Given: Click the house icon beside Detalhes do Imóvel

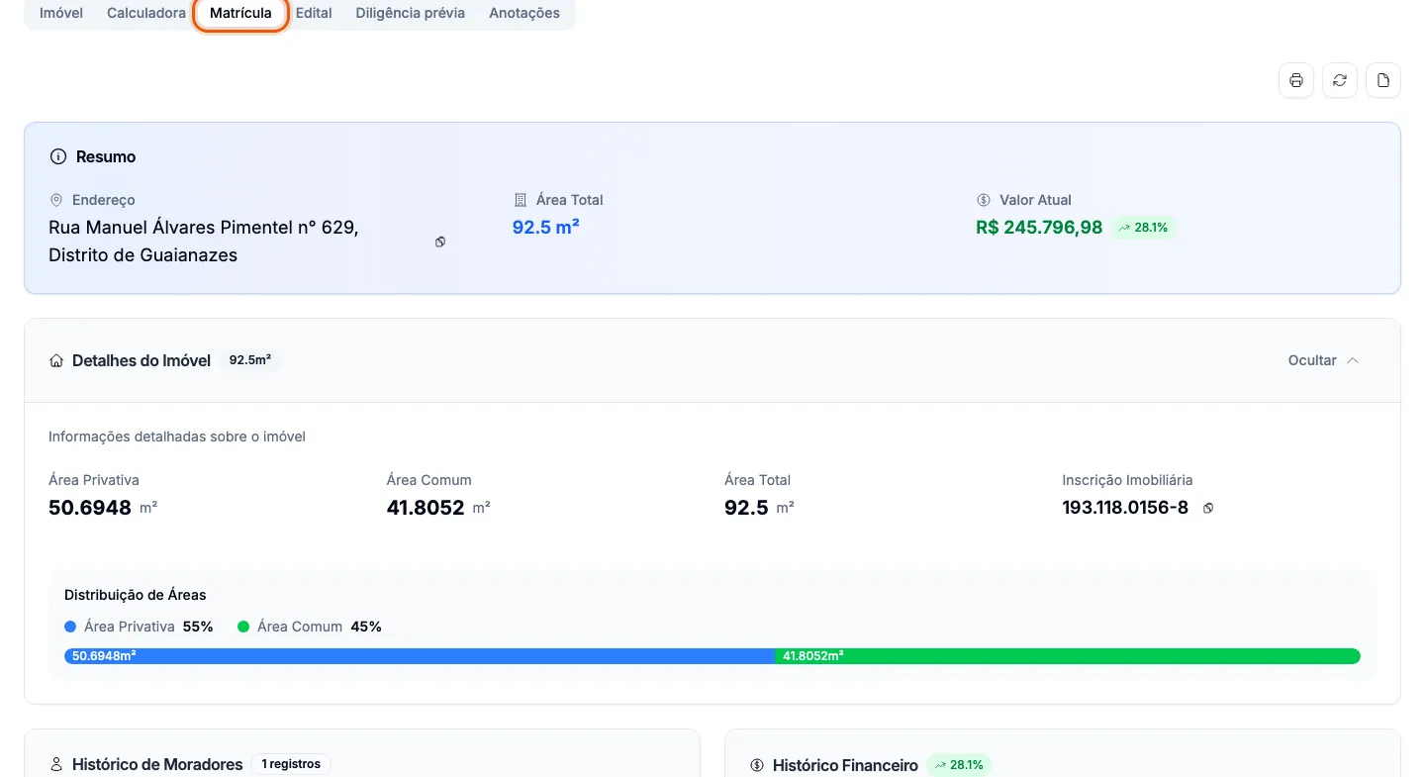Looking at the screenshot, I should (56, 361).
